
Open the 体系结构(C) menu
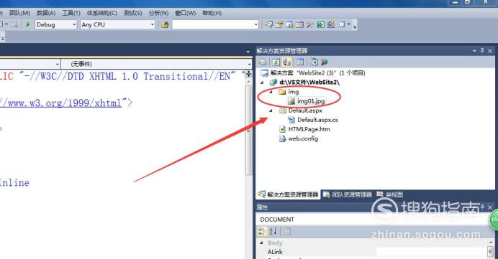(x=102, y=13)
